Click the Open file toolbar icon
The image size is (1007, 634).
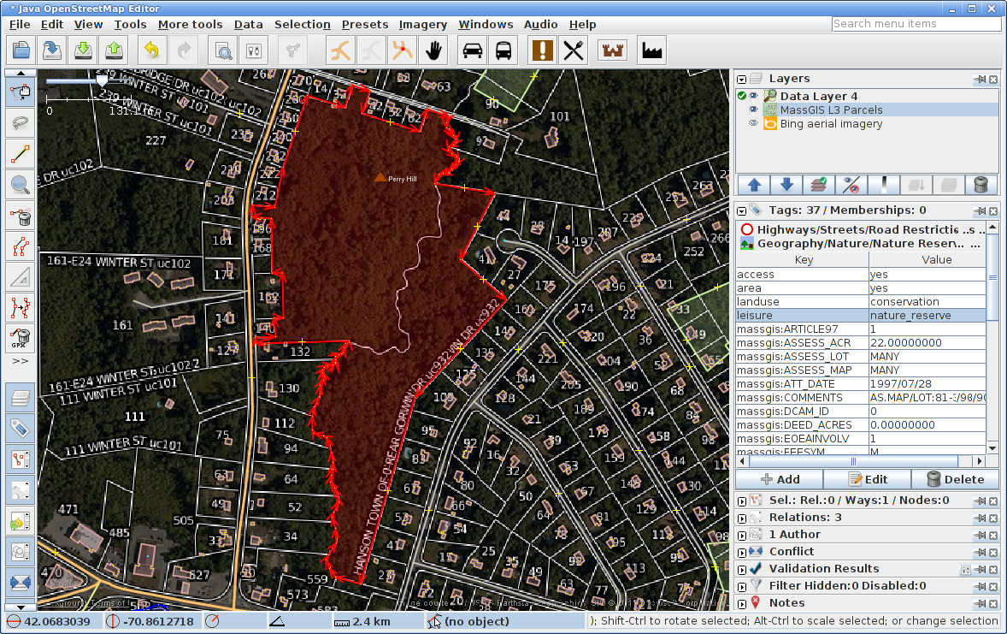[x=21, y=50]
